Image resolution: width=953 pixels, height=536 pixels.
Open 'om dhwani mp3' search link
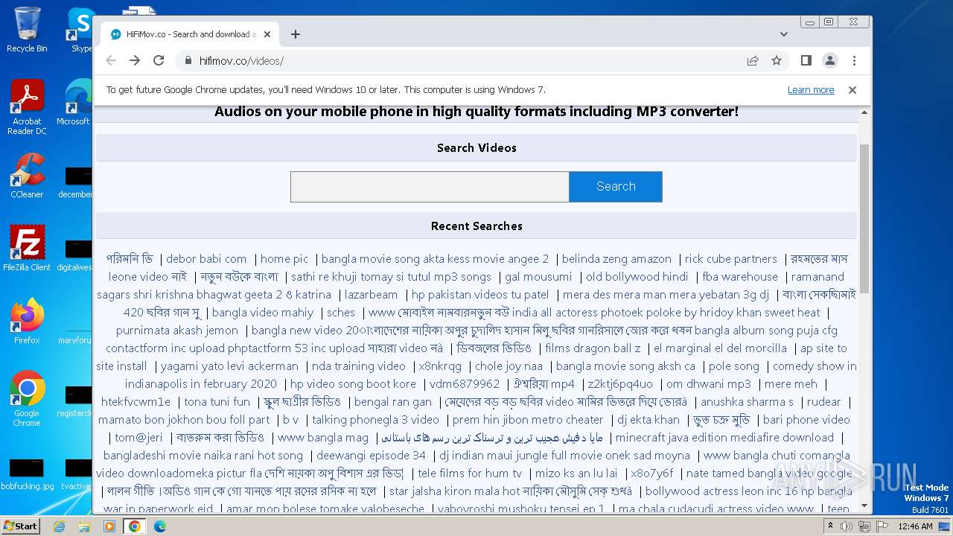[x=709, y=384]
